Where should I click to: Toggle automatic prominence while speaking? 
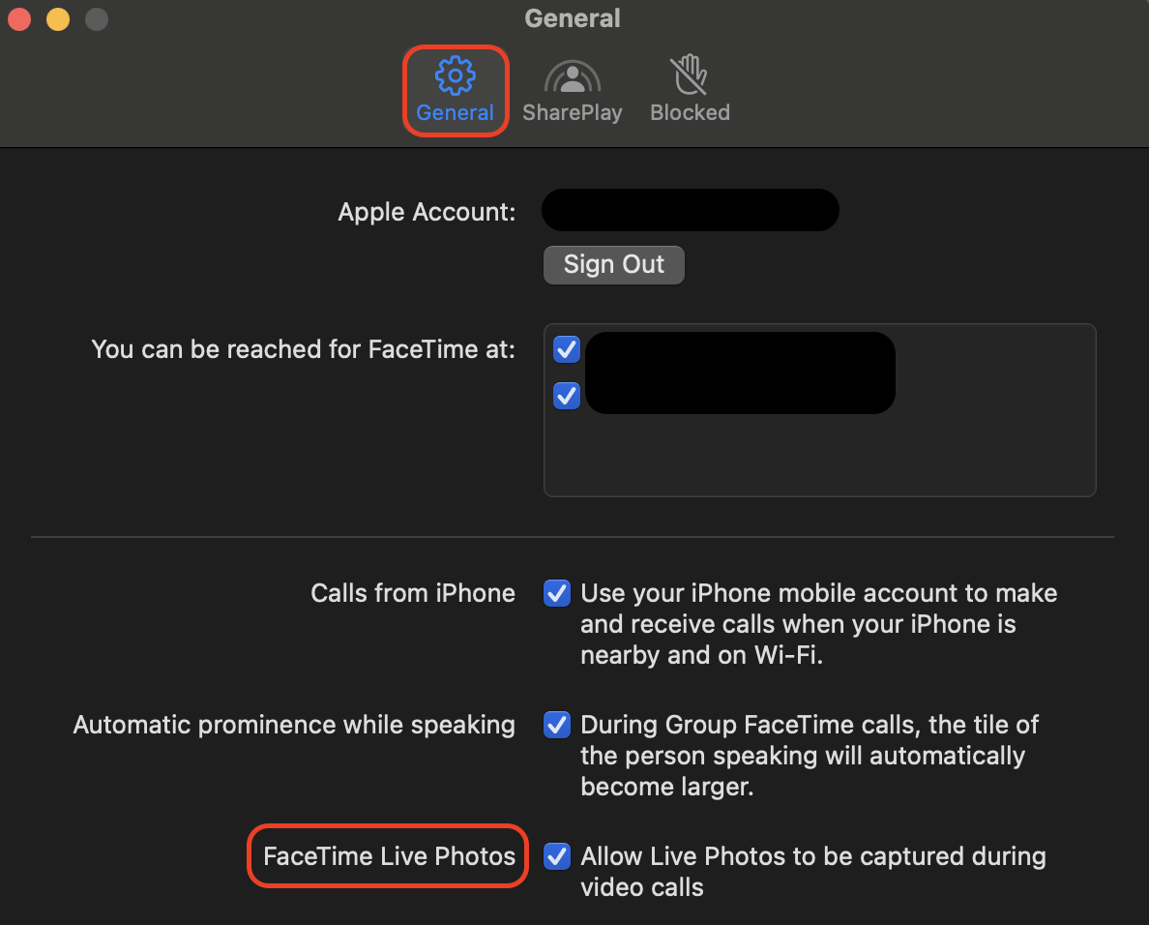(x=556, y=725)
